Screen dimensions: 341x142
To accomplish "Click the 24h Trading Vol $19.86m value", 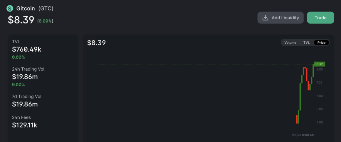I will click(x=25, y=77).
